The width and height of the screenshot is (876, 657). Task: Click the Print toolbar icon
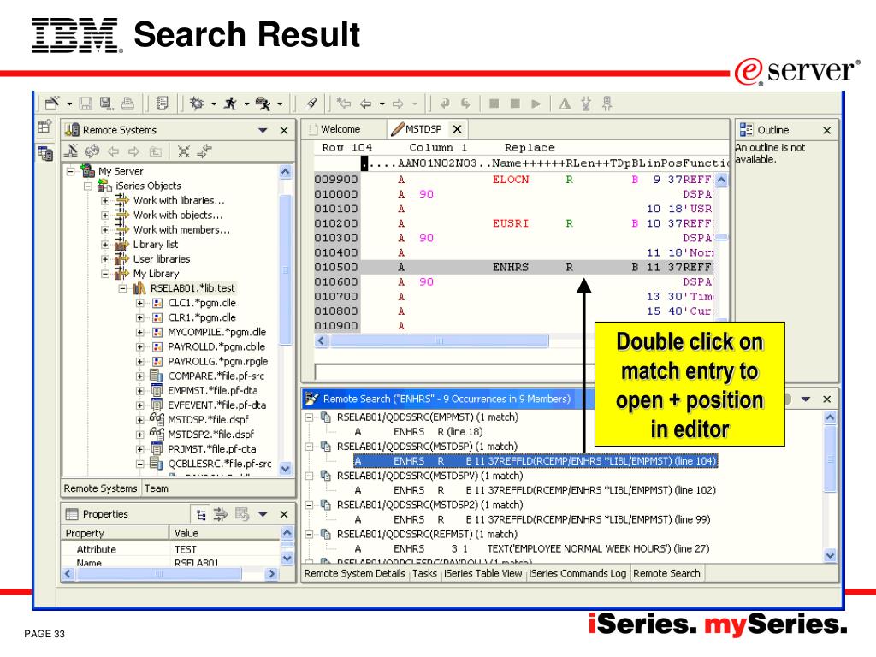pos(128,104)
